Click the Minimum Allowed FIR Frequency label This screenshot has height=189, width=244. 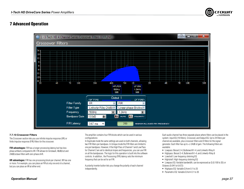click(x=152, y=124)
